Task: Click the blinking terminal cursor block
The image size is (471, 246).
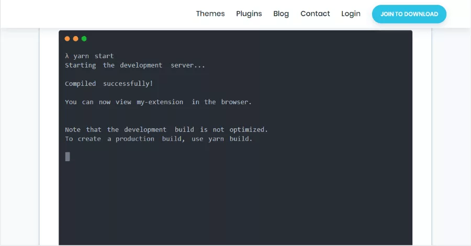Action: (x=68, y=156)
